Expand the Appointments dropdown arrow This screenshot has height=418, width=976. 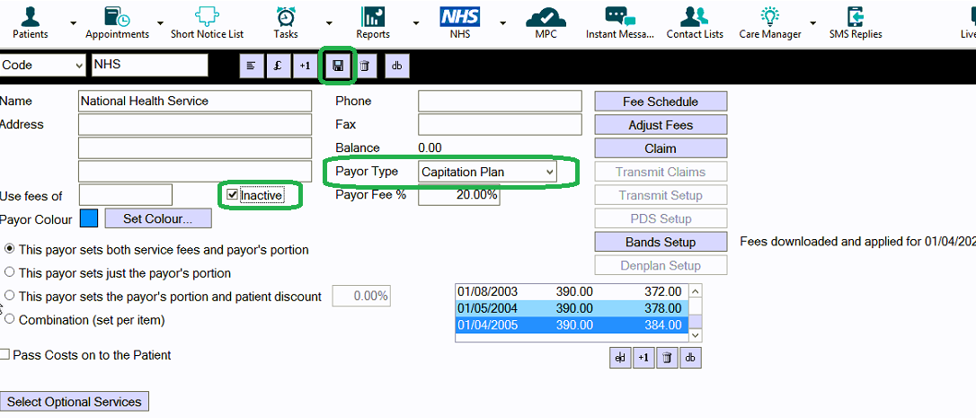(x=161, y=23)
